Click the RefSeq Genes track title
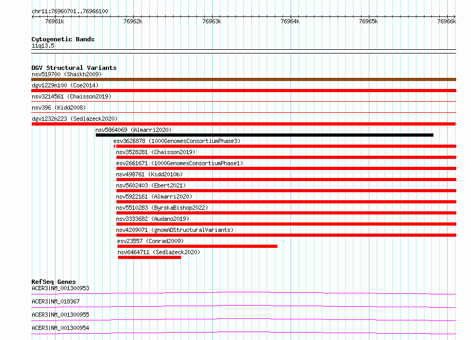Image resolution: width=471 pixels, height=340 pixels. pos(53,282)
